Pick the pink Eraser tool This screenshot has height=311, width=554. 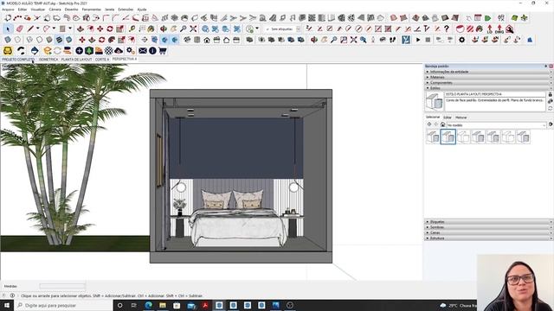point(19,29)
